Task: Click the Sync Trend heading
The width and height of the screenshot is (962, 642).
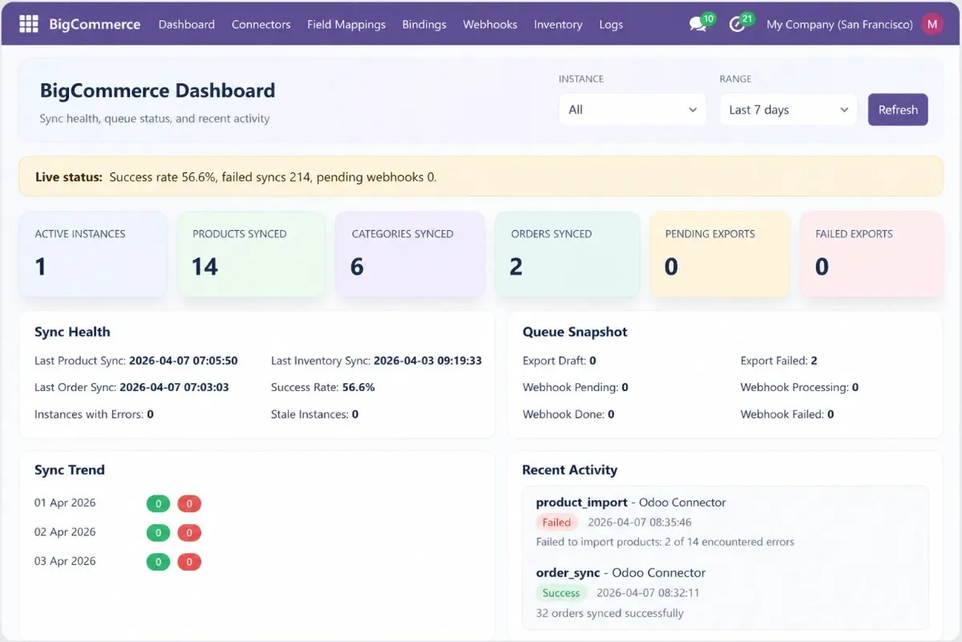Action: tap(70, 470)
